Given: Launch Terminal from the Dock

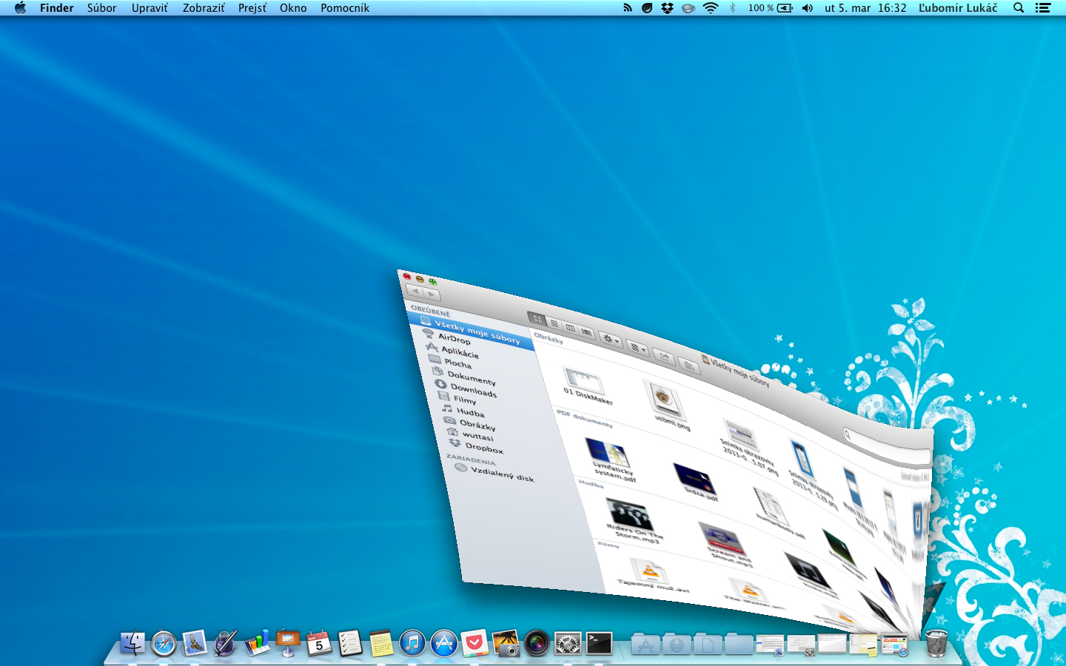Looking at the screenshot, I should [599, 644].
